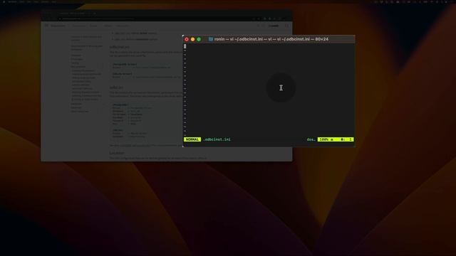Click the 'odbcinst.ini' heading in browser page

(120, 47)
